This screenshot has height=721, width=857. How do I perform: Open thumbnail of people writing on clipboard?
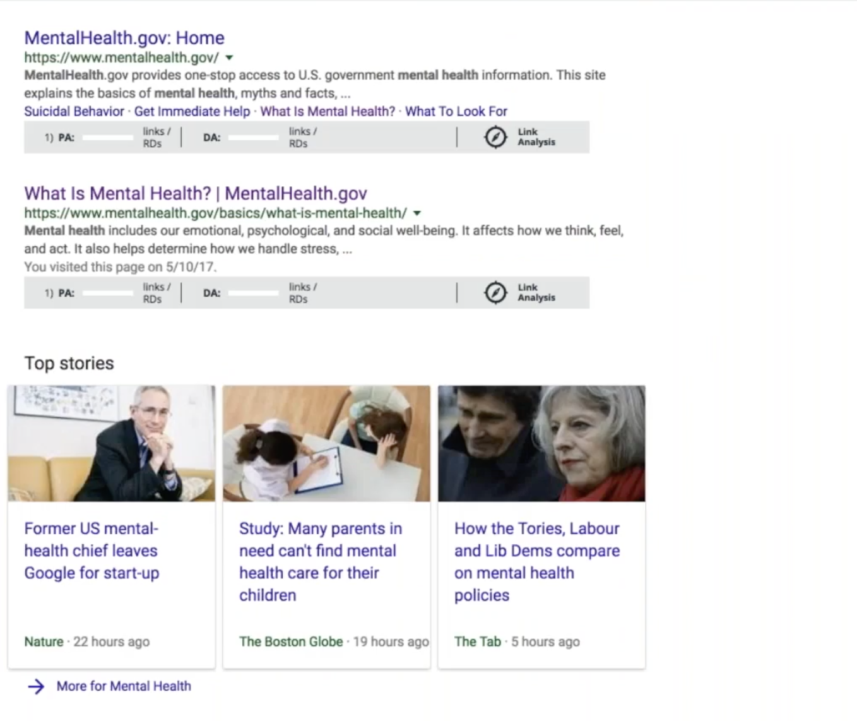(326, 444)
